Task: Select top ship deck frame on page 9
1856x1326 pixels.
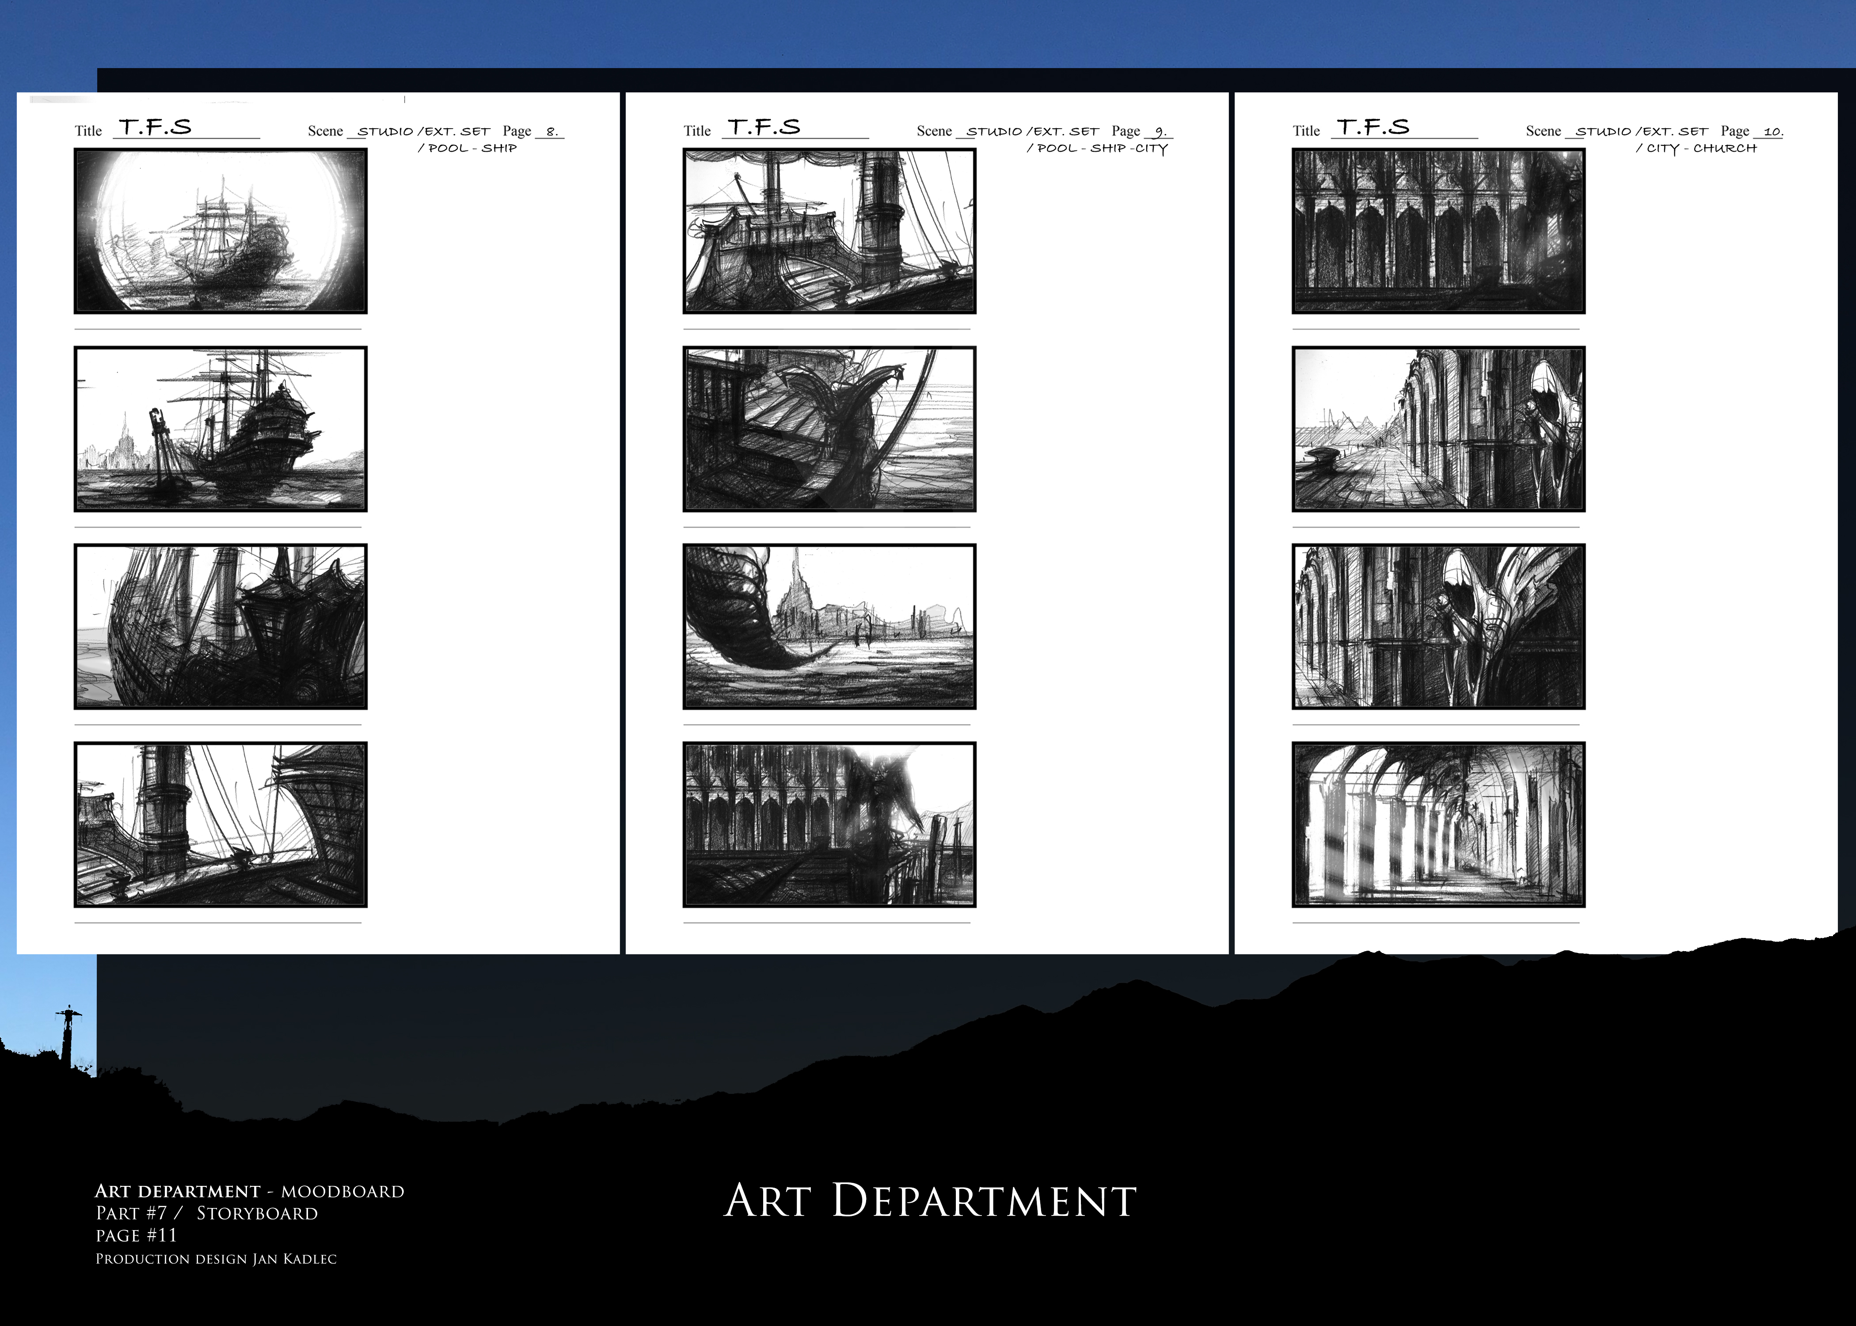Action: tap(829, 231)
